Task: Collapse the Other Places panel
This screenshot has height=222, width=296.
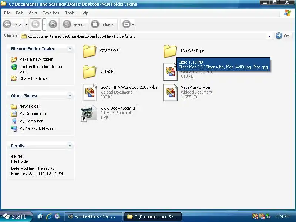Action: coord(70,96)
